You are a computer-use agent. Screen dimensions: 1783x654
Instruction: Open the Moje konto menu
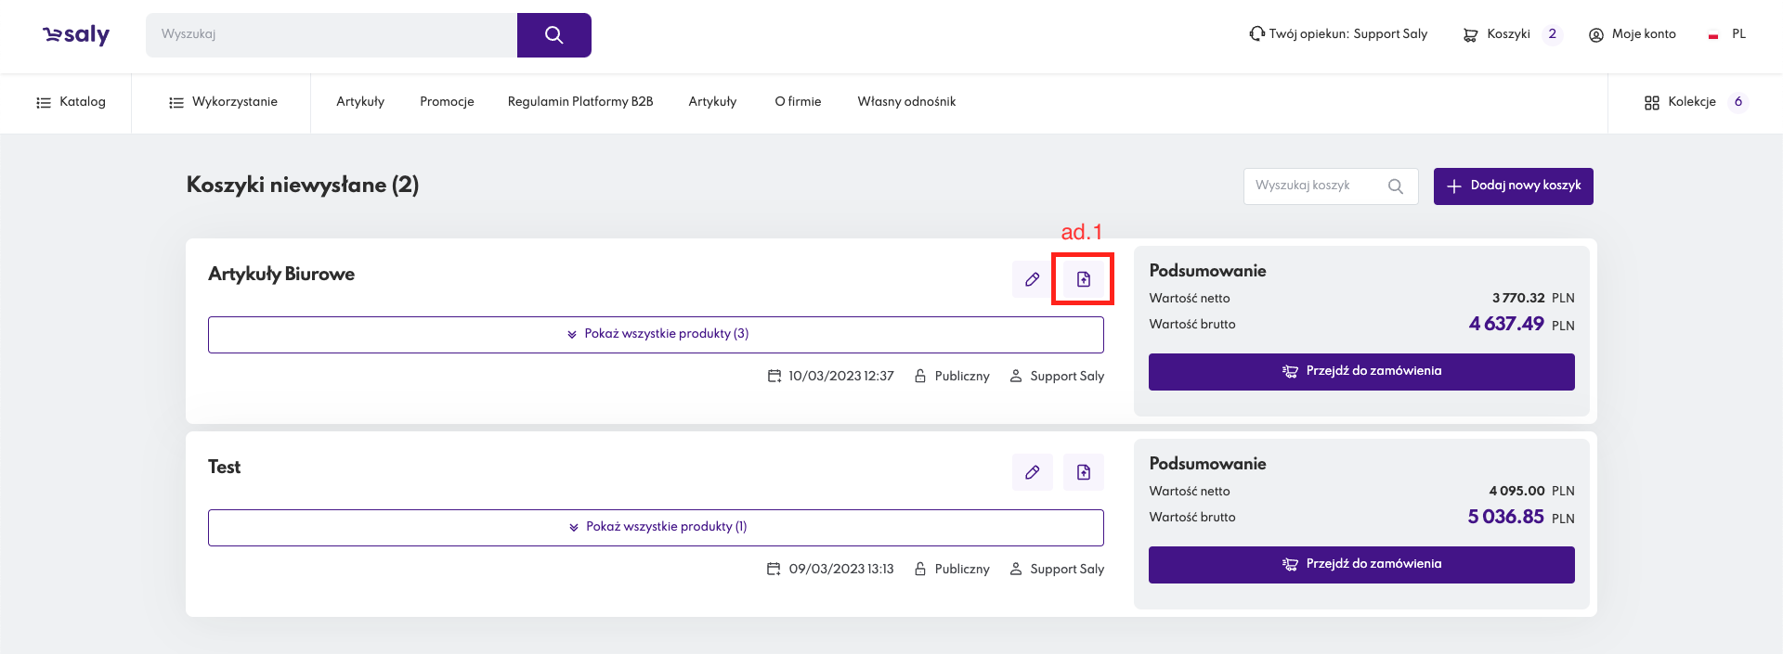[1633, 34]
